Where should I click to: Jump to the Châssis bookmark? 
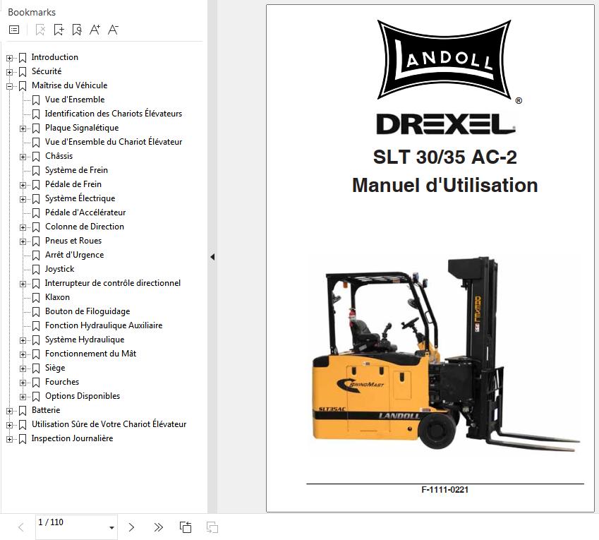click(x=59, y=156)
